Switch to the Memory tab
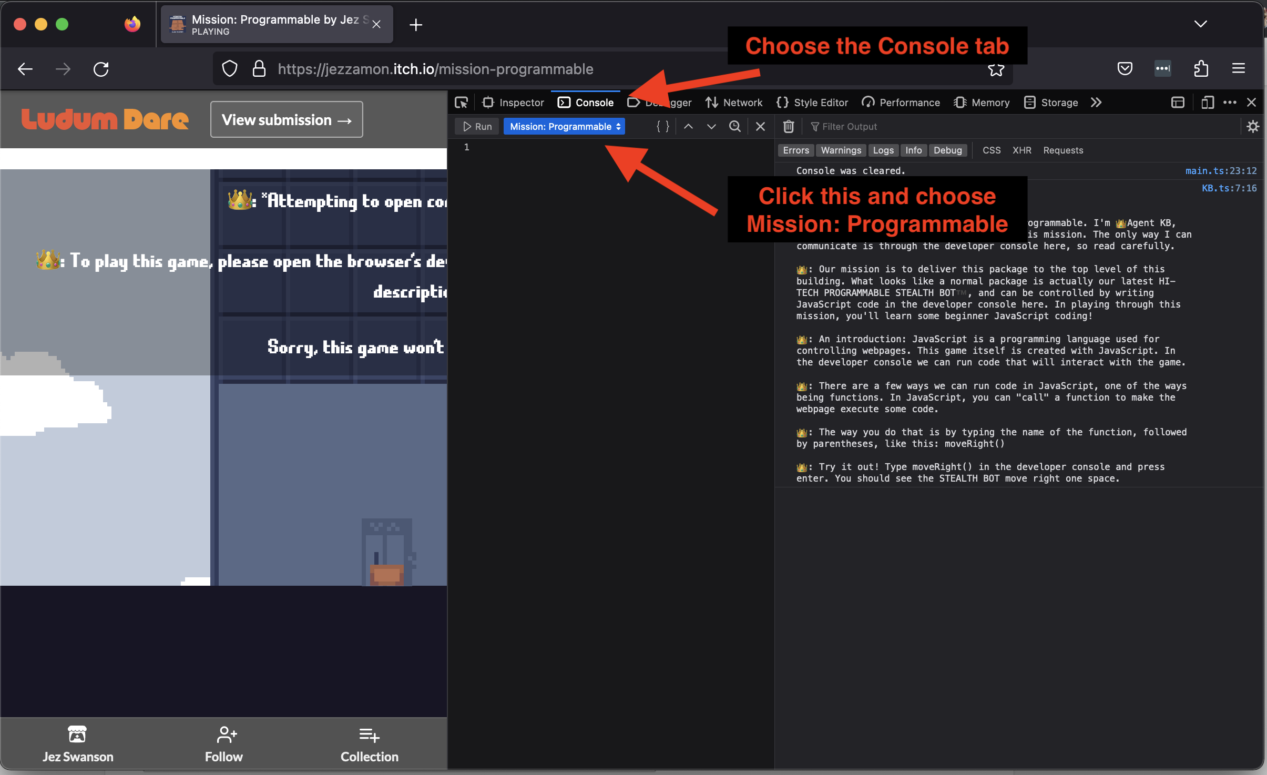The height and width of the screenshot is (775, 1267). point(982,103)
